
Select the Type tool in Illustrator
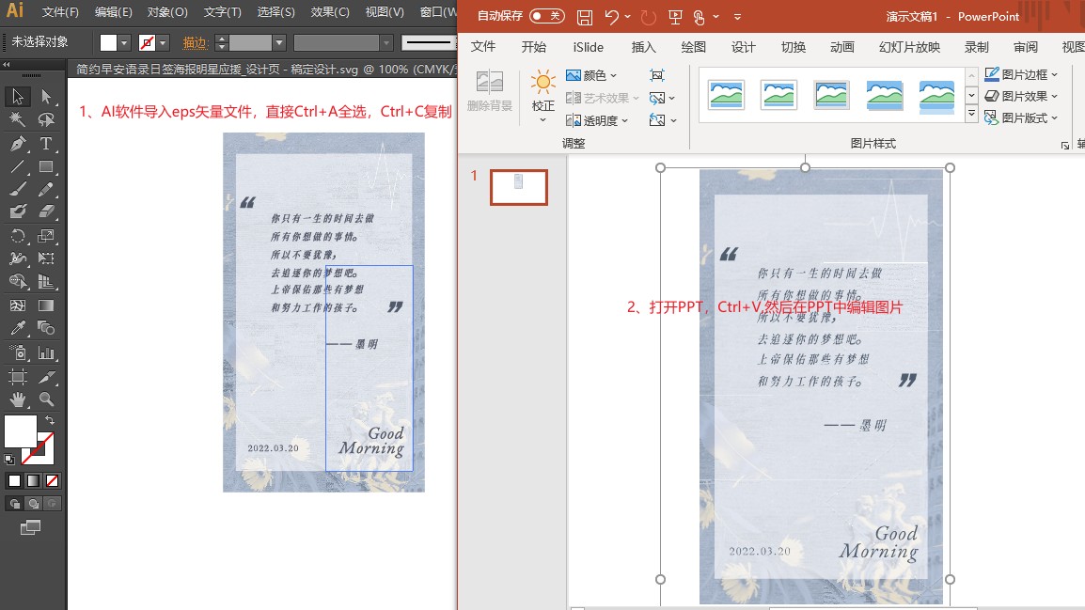click(x=46, y=144)
